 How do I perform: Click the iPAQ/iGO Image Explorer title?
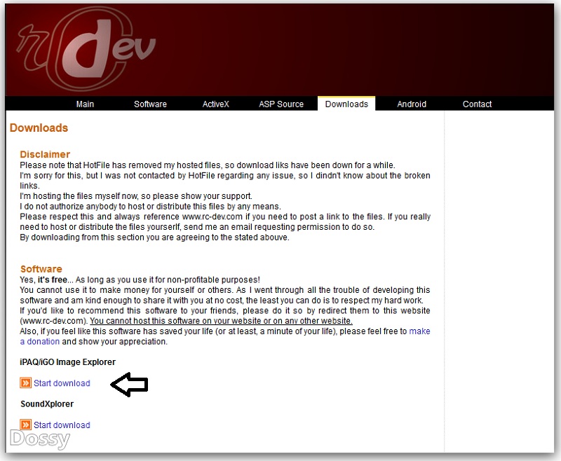[68, 362]
